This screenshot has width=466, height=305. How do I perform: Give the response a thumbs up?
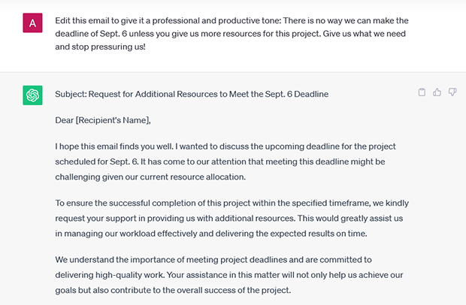[437, 92]
